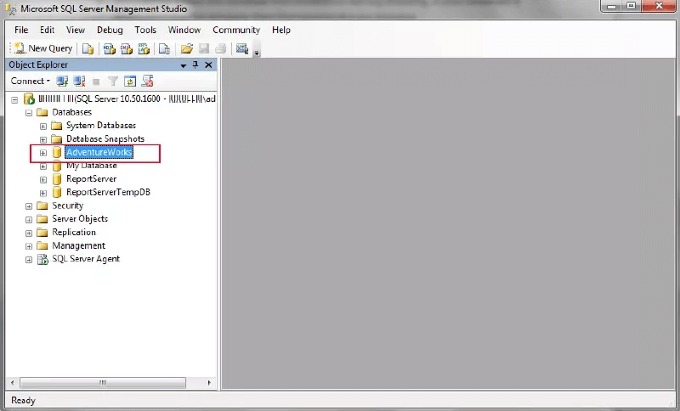This screenshot has width=680, height=411.
Task: Open the File menu
Action: point(21,30)
